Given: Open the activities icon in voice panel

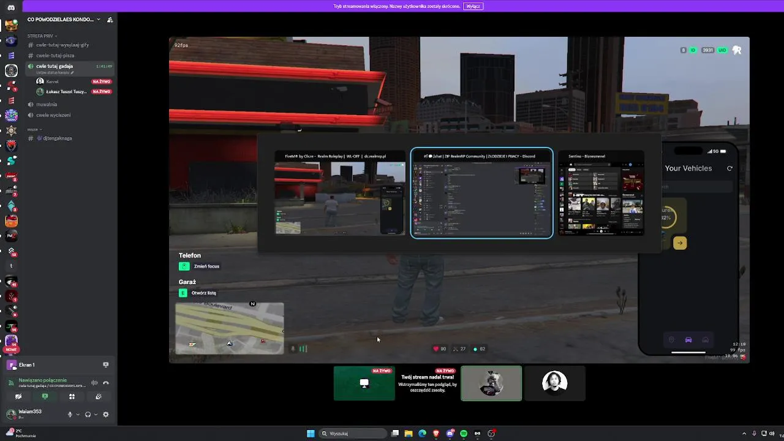Looking at the screenshot, I should click(x=72, y=396).
